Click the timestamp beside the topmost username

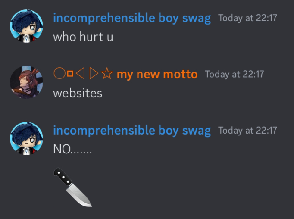pyautogui.click(x=248, y=18)
